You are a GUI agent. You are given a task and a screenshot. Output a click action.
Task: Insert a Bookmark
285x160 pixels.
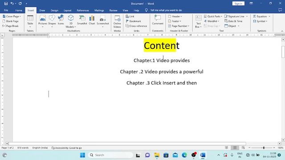point(133,21)
